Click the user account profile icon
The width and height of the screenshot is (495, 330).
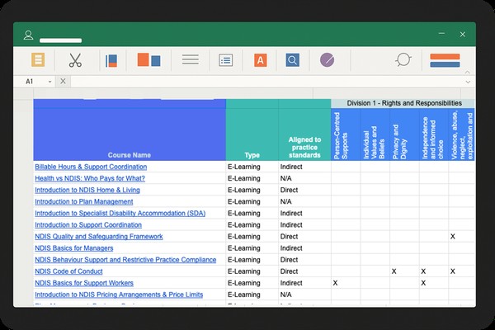[28, 35]
